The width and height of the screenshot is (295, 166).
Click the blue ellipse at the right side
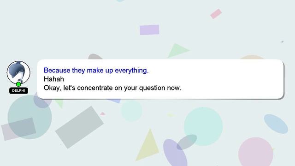[276, 124]
